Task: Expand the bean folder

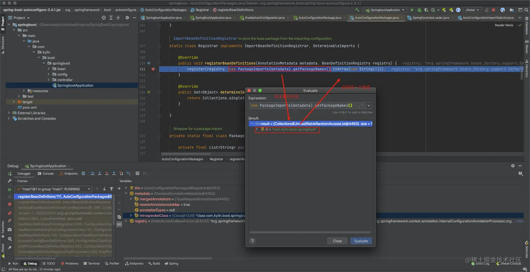Action: [x=49, y=69]
